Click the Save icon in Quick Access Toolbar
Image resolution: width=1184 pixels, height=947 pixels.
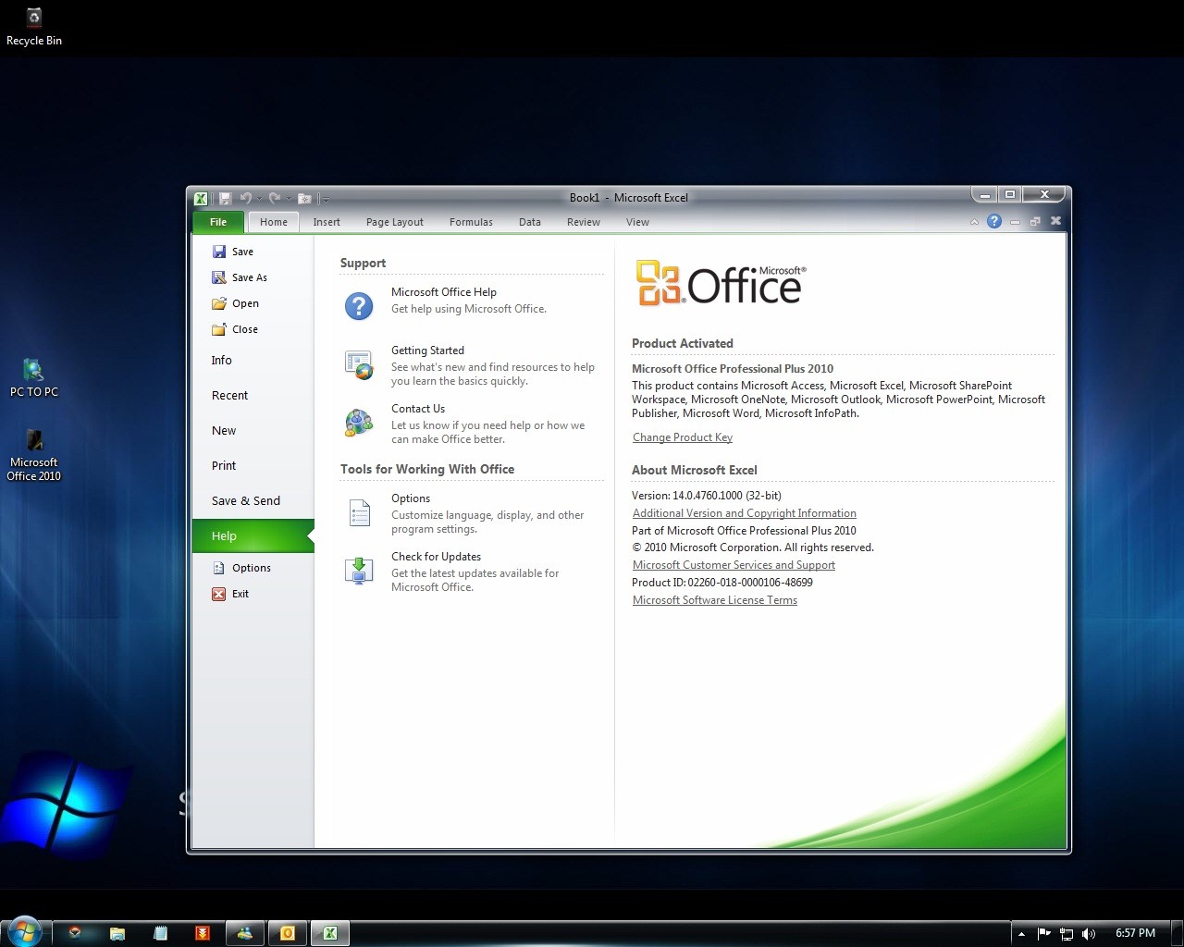225,198
